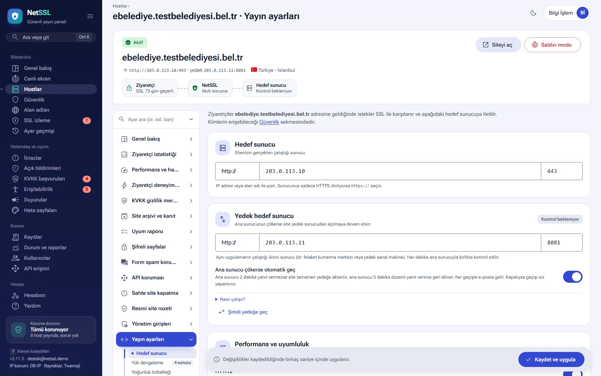The width and height of the screenshot is (601, 376).
Task: Focus the Hedef sunucu IP address field
Action: (400, 171)
